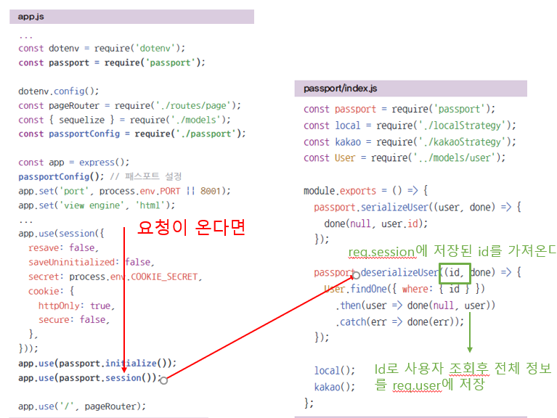Click the httpOnly: true line
The image size is (557, 418).
(x=76, y=306)
